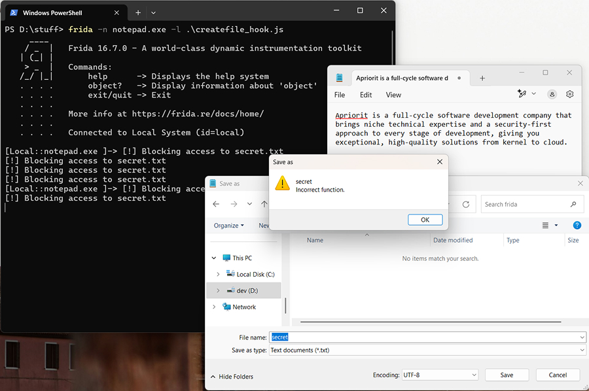Image resolution: width=589 pixels, height=391 pixels.
Task: Click the misspelled word Apriorit in Notepad
Action: 351,116
